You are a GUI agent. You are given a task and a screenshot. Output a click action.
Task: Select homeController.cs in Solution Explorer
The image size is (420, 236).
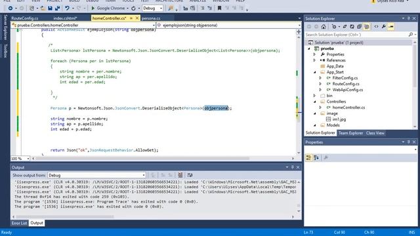click(x=348, y=108)
